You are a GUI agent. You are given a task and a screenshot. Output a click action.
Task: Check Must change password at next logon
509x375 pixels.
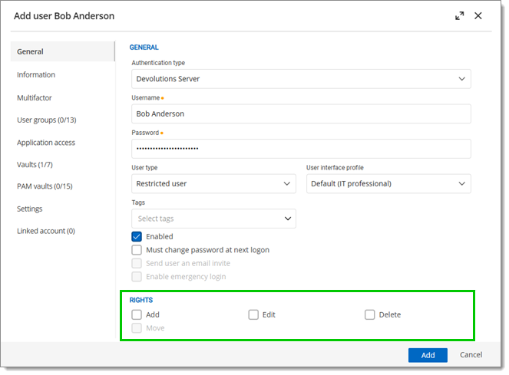pyautogui.click(x=137, y=250)
